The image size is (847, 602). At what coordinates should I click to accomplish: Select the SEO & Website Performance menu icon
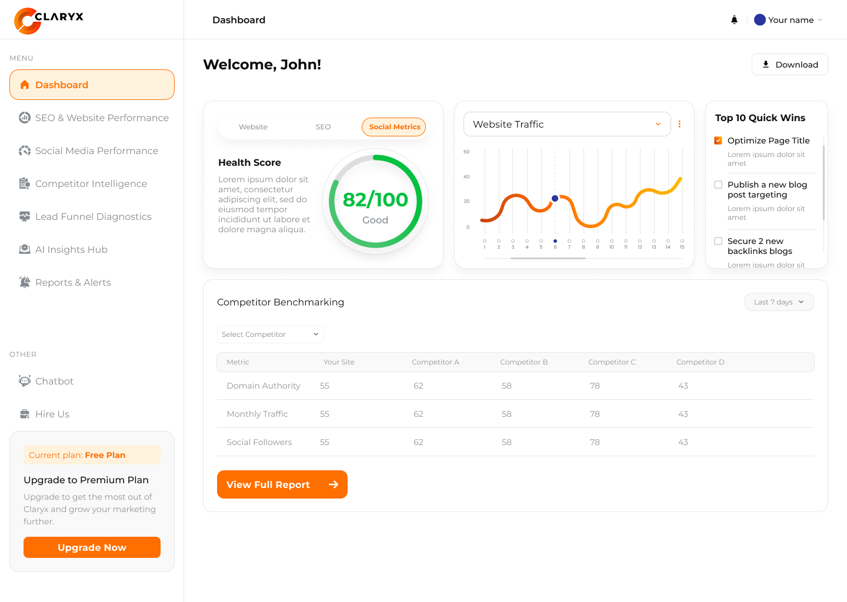25,118
